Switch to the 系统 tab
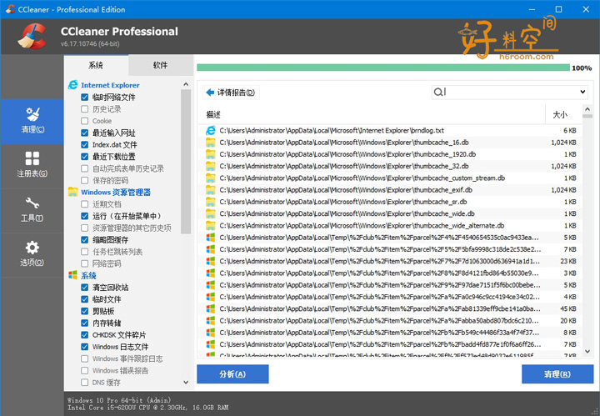This screenshot has width=600, height=416. pos(96,65)
